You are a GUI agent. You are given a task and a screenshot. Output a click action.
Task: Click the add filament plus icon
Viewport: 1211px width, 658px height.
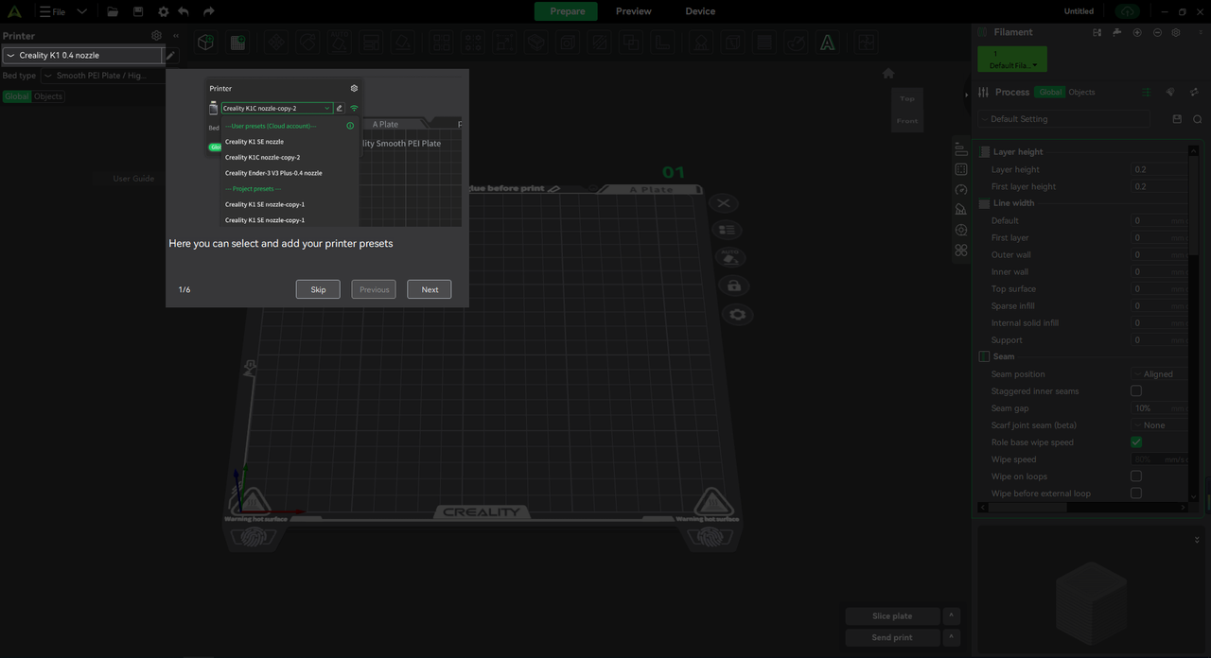(1137, 32)
